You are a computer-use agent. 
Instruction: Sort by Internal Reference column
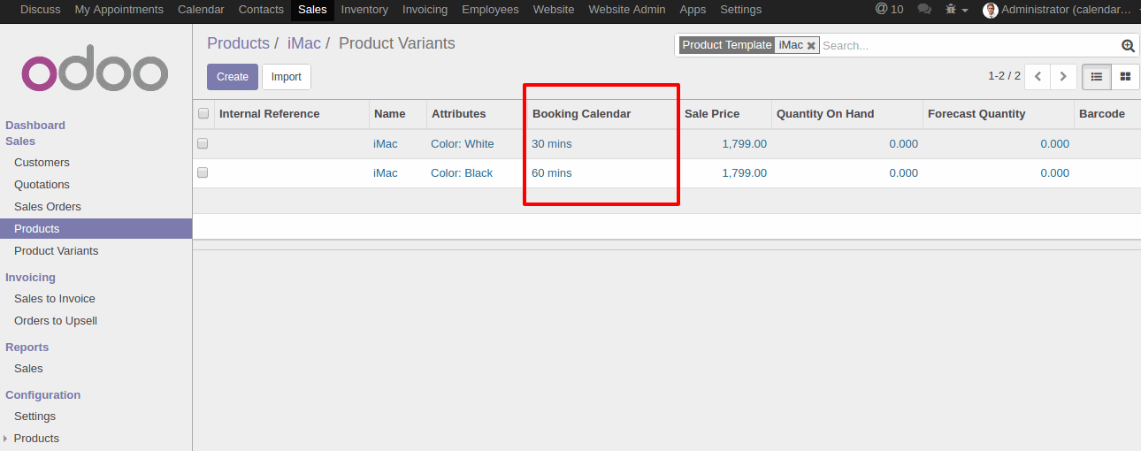coord(292,114)
